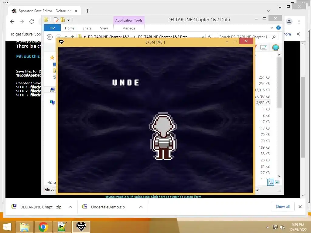
Task: Open the Notepad++ taskbar icon
Action: coord(62,227)
